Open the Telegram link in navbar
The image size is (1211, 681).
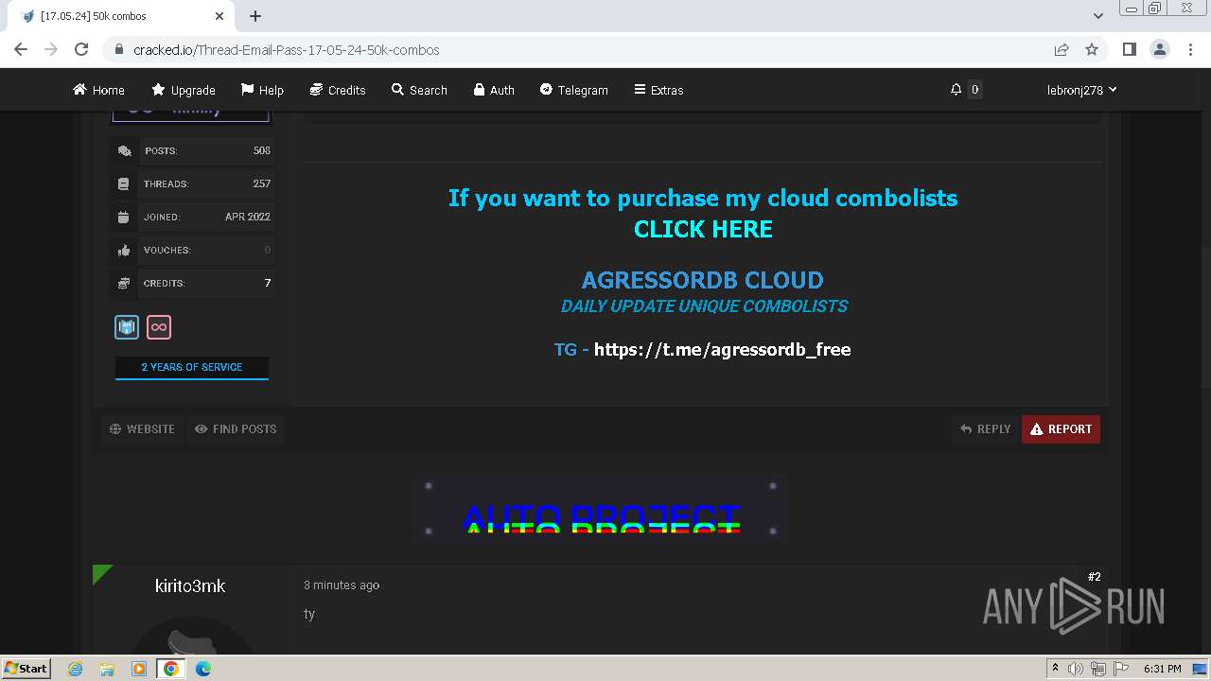click(574, 90)
